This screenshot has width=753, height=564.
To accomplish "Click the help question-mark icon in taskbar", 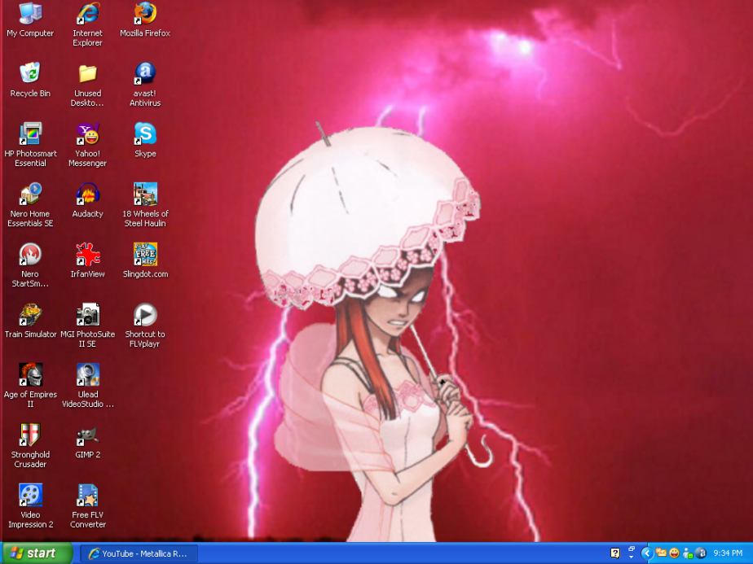I will tap(615, 553).
